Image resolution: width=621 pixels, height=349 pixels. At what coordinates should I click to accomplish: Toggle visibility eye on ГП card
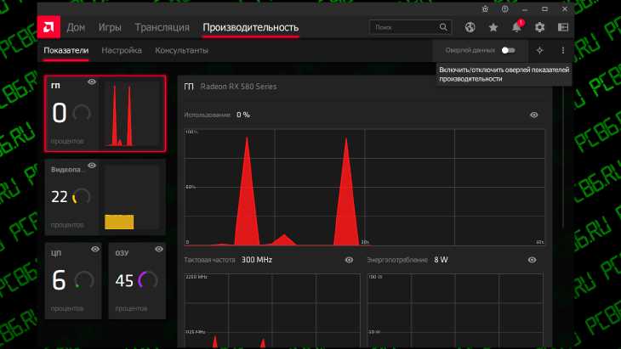pyautogui.click(x=92, y=82)
